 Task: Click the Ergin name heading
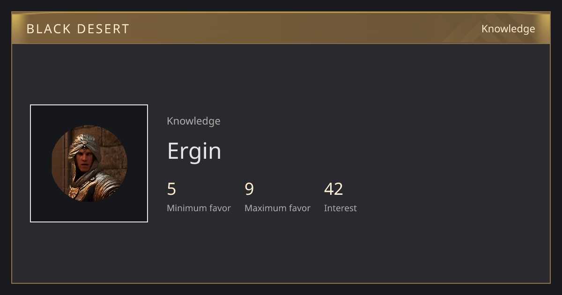194,151
